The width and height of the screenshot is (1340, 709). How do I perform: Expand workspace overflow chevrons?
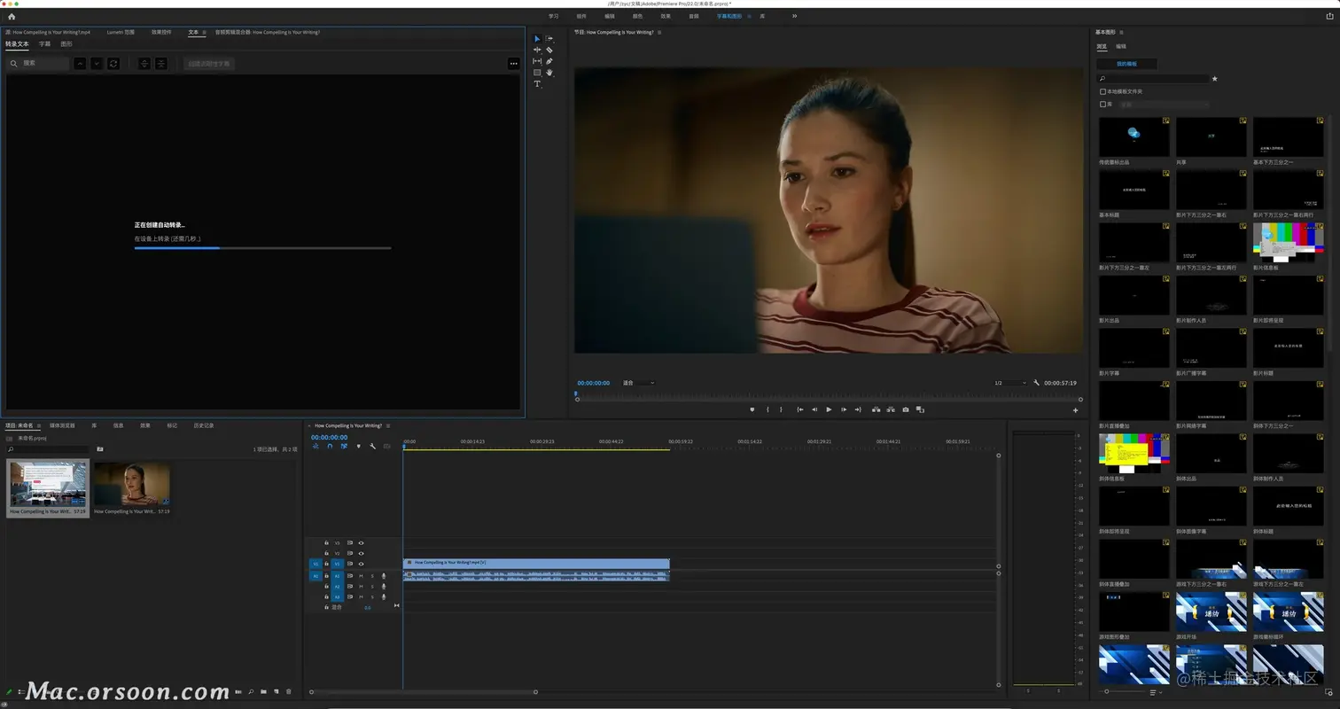[x=794, y=16]
